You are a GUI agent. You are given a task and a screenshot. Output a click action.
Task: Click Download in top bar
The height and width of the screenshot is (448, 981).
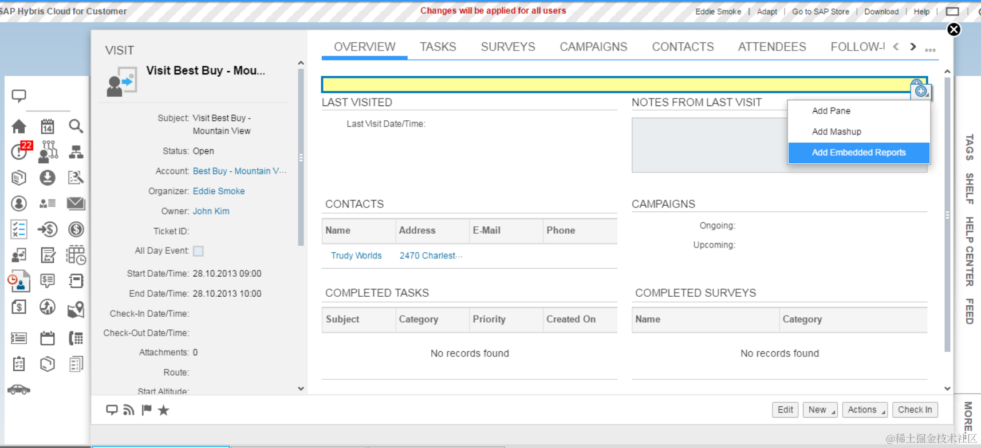pyautogui.click(x=881, y=11)
